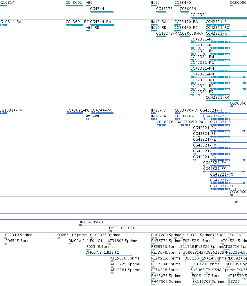The image size is (247, 286).
Task: Select transcript CG42321-RL
Action: pyautogui.click(x=217, y=22)
